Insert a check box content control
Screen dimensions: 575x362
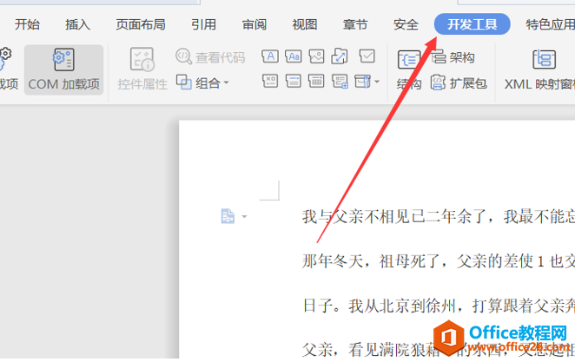tap(367, 57)
